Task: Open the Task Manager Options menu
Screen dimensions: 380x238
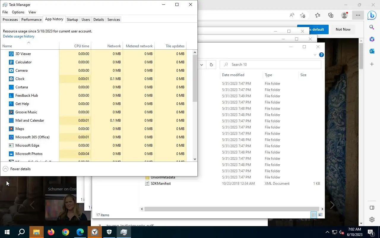Action: point(18,12)
